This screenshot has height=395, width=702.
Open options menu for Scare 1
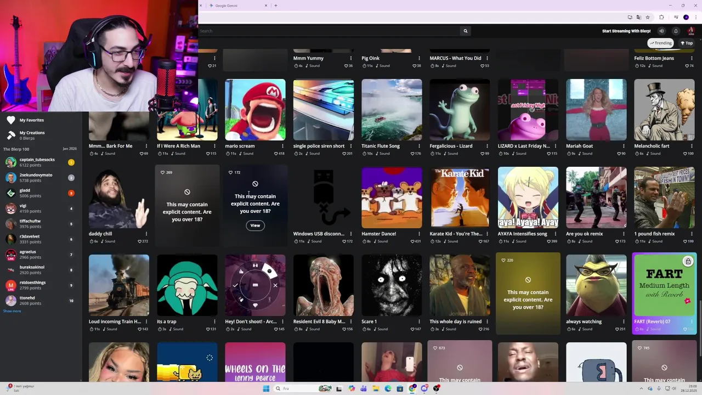[x=419, y=321]
